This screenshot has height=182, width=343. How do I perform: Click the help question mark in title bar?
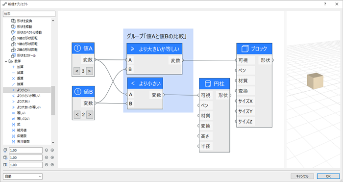coord(325,4)
